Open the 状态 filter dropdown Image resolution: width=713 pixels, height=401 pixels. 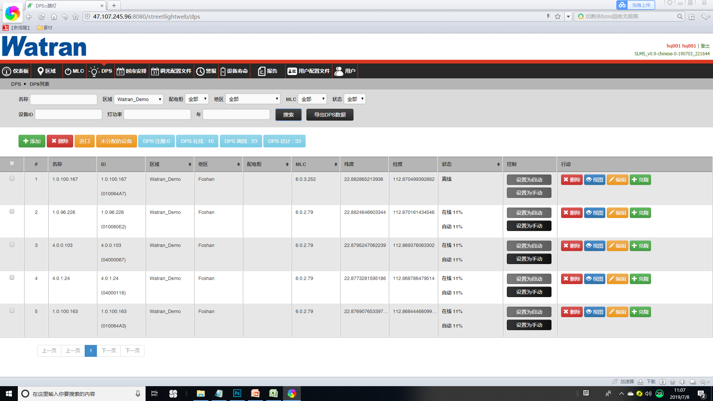[355, 99]
